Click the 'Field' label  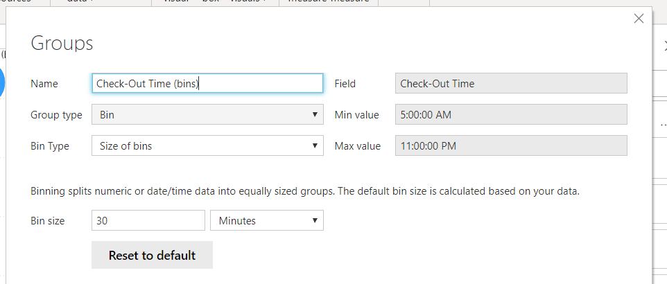pyautogui.click(x=345, y=84)
